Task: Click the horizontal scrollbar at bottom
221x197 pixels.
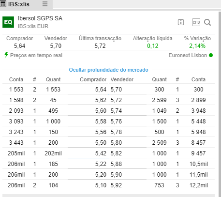Action: (x=108, y=196)
